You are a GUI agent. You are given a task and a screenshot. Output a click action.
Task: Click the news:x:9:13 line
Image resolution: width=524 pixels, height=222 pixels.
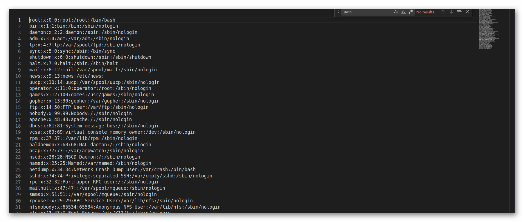click(67, 76)
